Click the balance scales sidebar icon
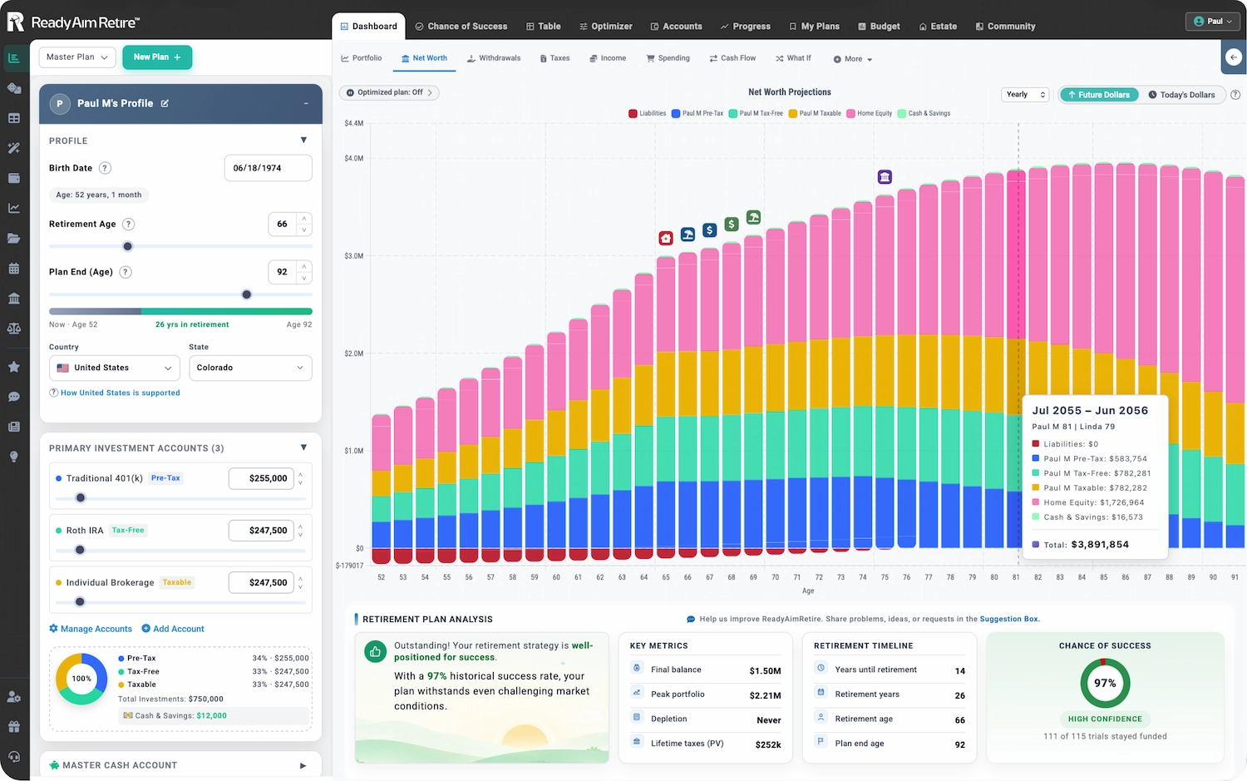 pyautogui.click(x=14, y=329)
